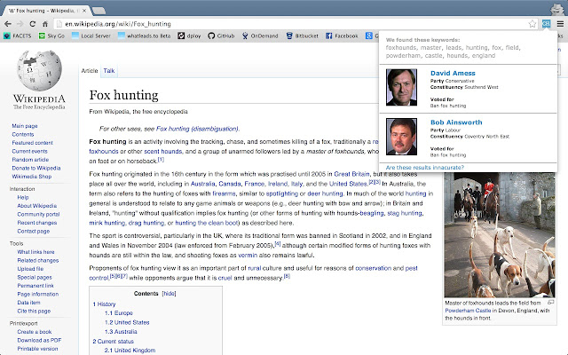
Task: Open Featured content sidebar link
Action: (x=32, y=143)
